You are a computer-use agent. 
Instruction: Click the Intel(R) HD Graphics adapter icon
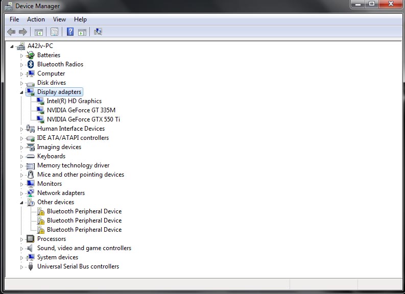click(x=40, y=101)
